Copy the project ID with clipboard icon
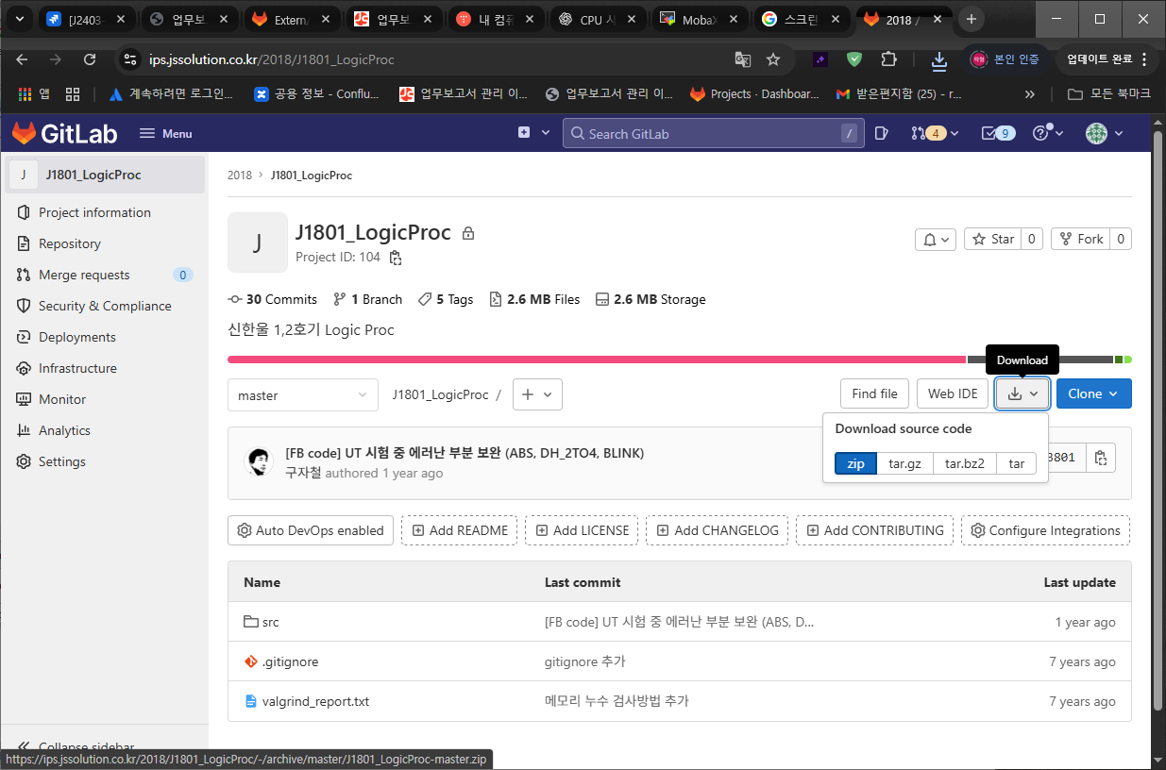 (396, 258)
